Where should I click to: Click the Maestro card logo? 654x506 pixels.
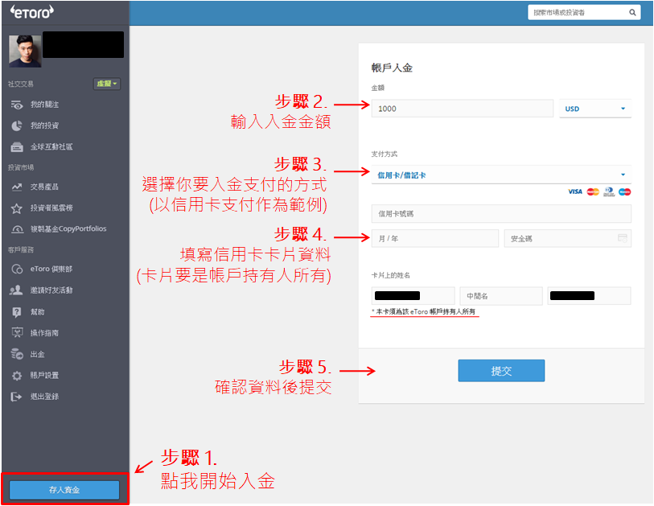click(624, 191)
